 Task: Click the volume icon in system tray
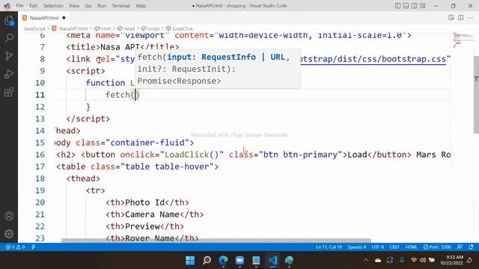[423, 260]
